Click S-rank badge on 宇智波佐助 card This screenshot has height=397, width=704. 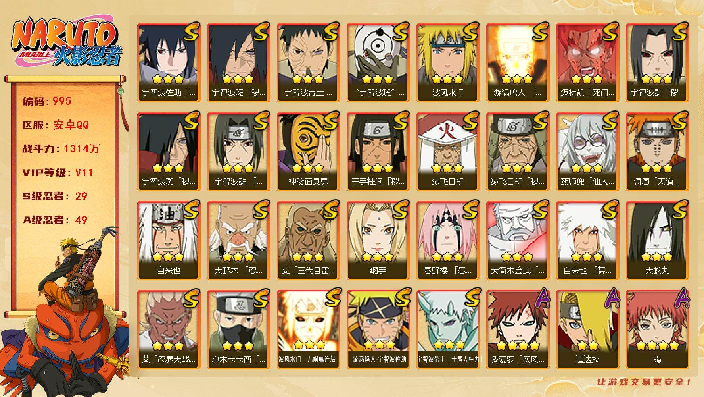(x=191, y=33)
